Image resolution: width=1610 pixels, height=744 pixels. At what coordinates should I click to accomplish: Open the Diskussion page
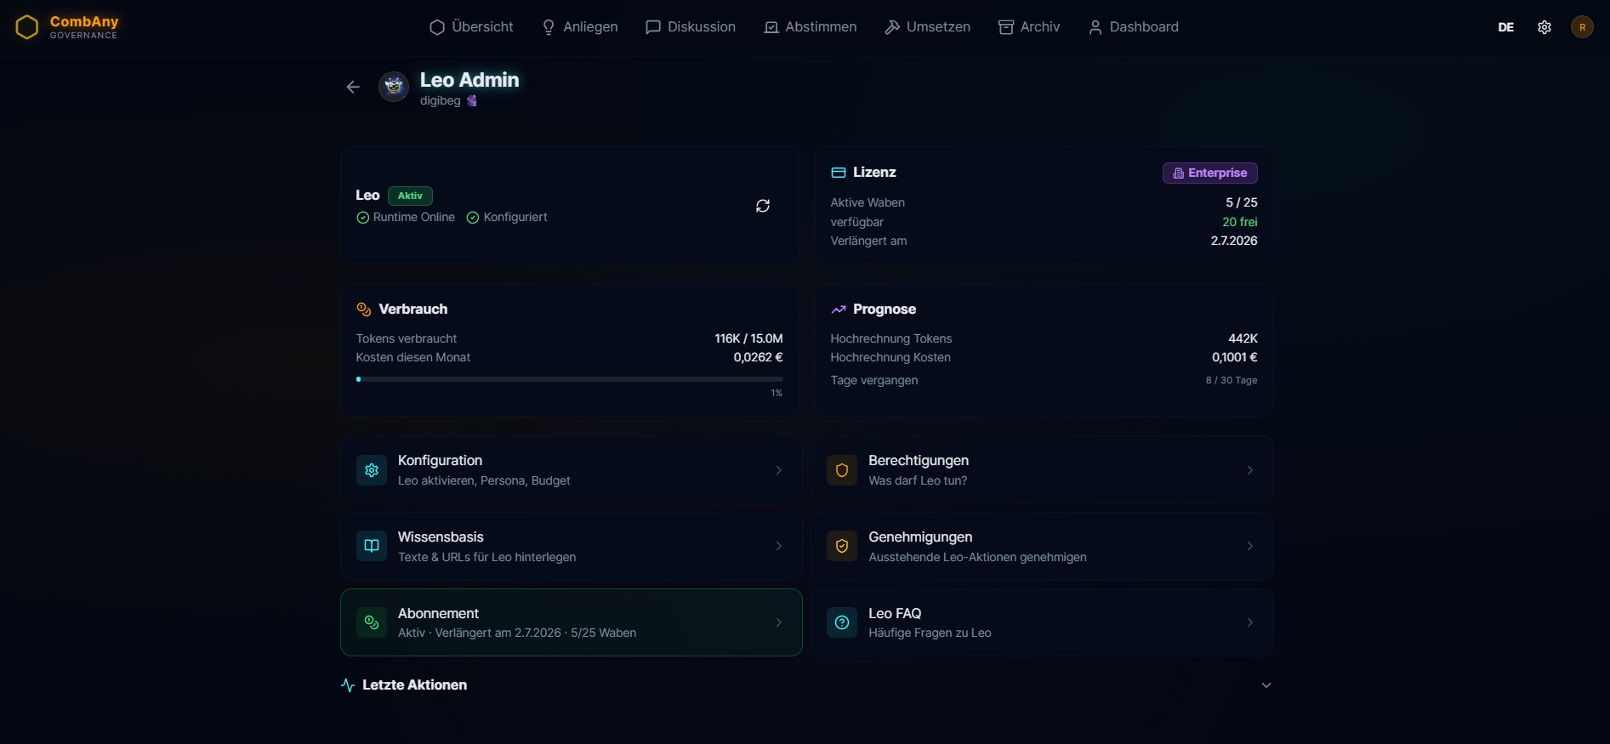(x=691, y=27)
